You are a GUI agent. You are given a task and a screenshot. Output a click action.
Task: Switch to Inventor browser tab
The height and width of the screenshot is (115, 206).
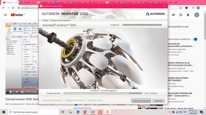pyautogui.click(x=130, y=3)
